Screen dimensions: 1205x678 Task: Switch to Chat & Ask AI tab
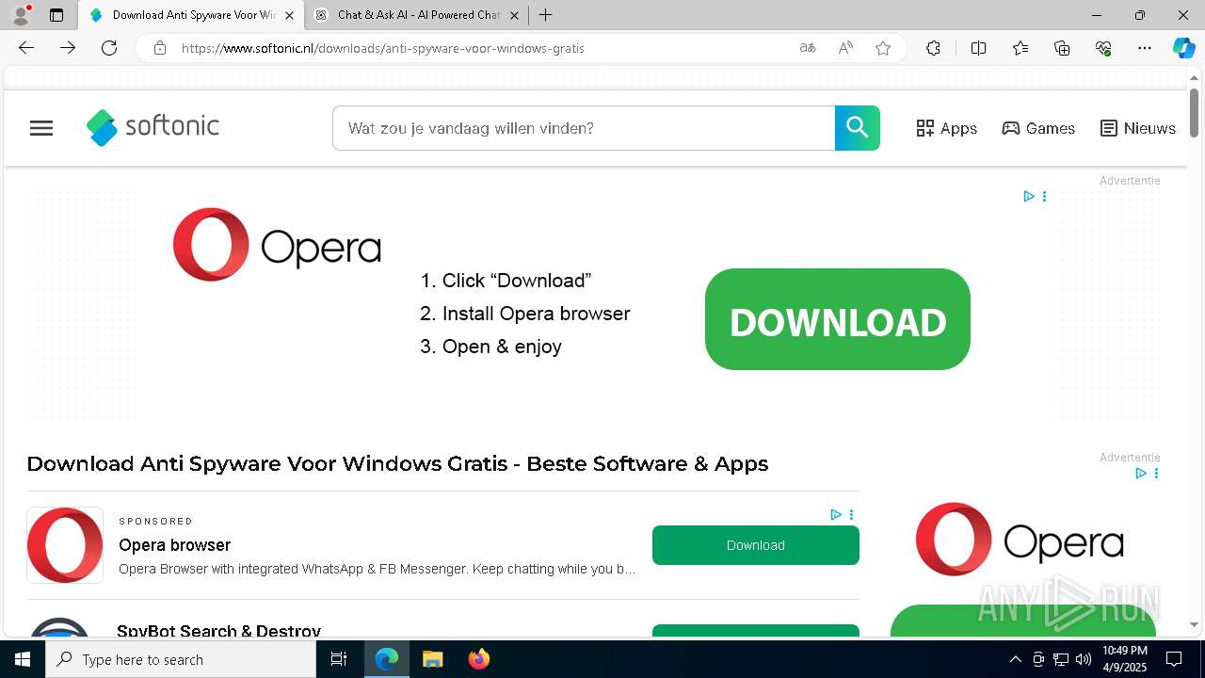click(x=415, y=15)
